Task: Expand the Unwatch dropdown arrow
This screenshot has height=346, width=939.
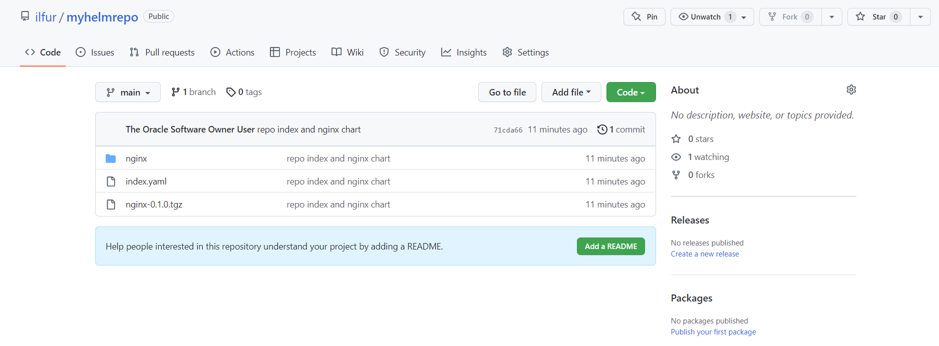Action: coord(744,17)
